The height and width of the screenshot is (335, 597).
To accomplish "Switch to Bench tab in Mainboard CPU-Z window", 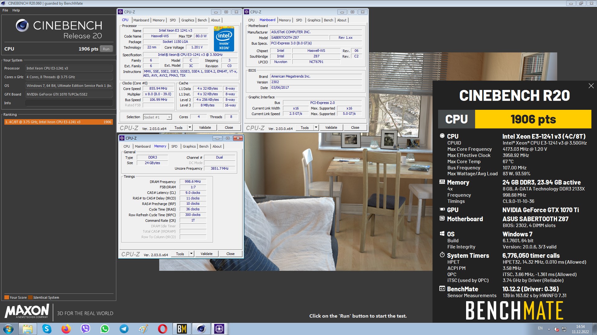I will click(x=329, y=20).
